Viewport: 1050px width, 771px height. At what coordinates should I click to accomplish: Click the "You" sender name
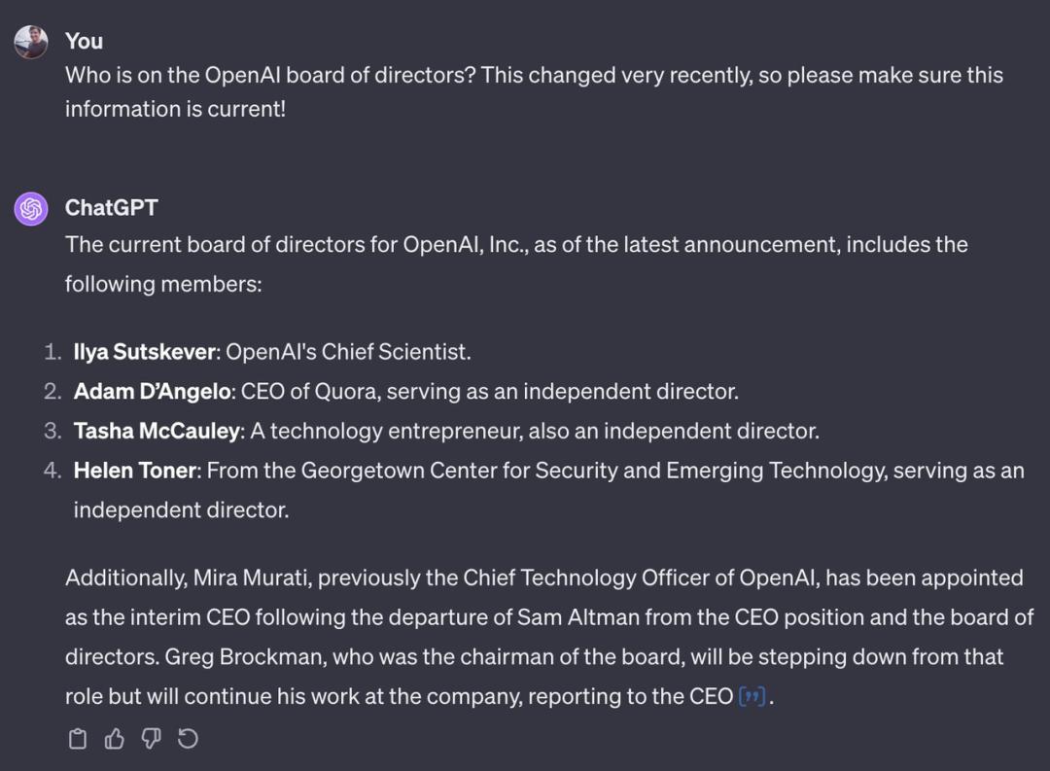point(84,41)
